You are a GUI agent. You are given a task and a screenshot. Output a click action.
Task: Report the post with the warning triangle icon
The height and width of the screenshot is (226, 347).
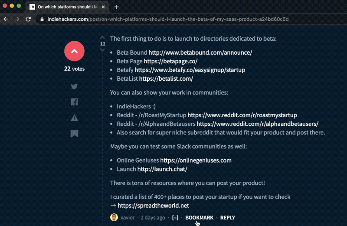coord(74,118)
